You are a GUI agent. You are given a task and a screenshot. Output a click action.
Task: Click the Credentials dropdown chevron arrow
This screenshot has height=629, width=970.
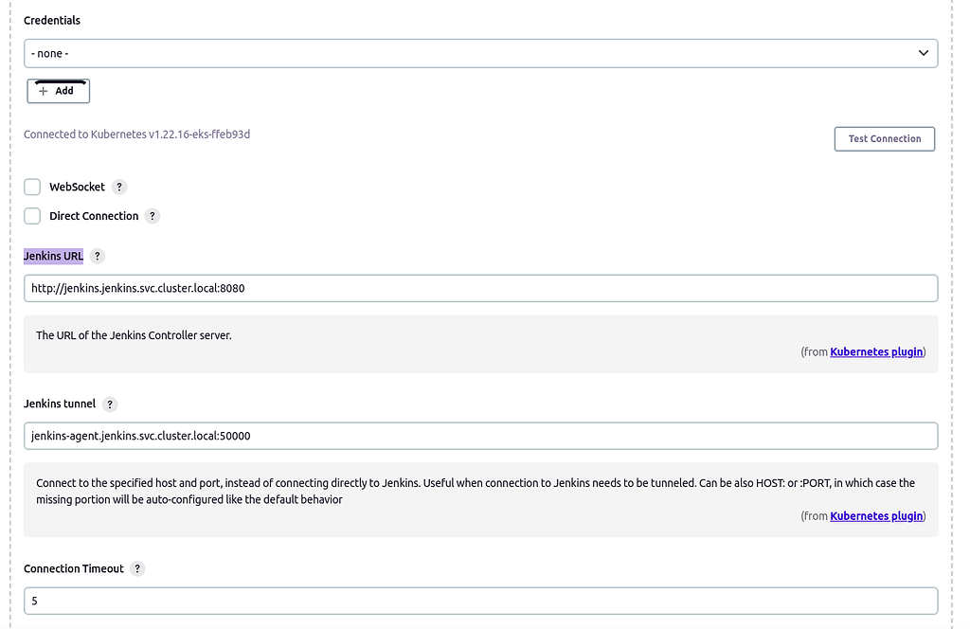point(924,54)
